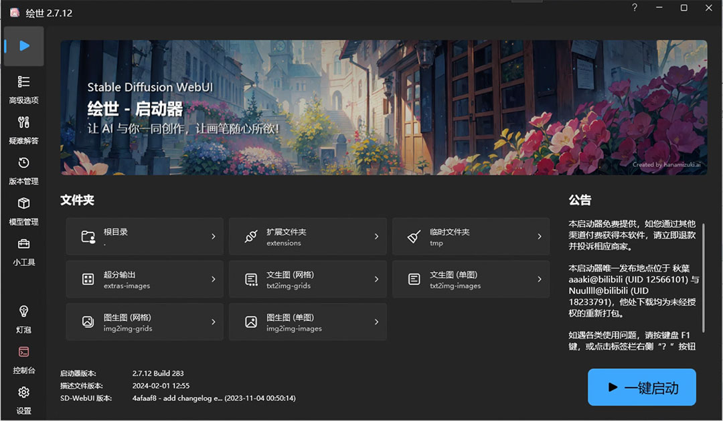Select the launch play tab at sidebar top
Image resolution: width=723 pixels, height=421 pixels.
pyautogui.click(x=23, y=45)
